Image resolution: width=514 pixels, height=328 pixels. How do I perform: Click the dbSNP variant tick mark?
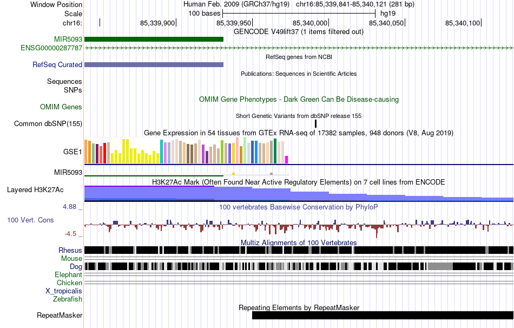[315, 123]
